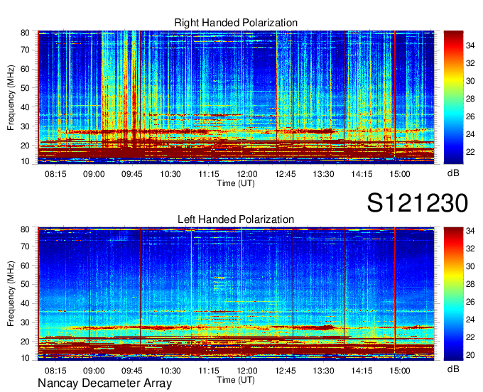The width and height of the screenshot is (483, 392).
Task: Click the 34 dB tick on the left-handed colorbar
Action: (470, 230)
